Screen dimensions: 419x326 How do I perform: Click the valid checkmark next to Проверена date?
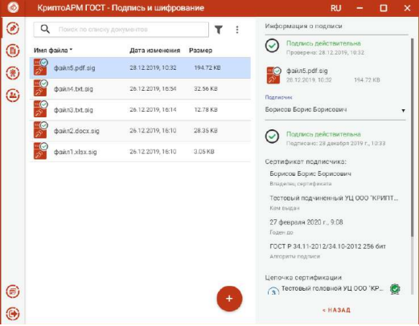tap(272, 46)
